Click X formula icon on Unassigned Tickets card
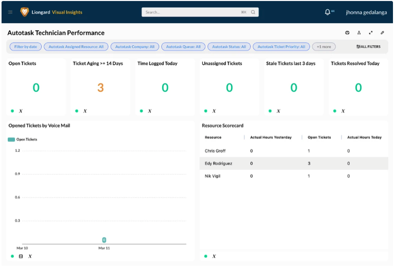The height and width of the screenshot is (273, 394). click(214, 111)
